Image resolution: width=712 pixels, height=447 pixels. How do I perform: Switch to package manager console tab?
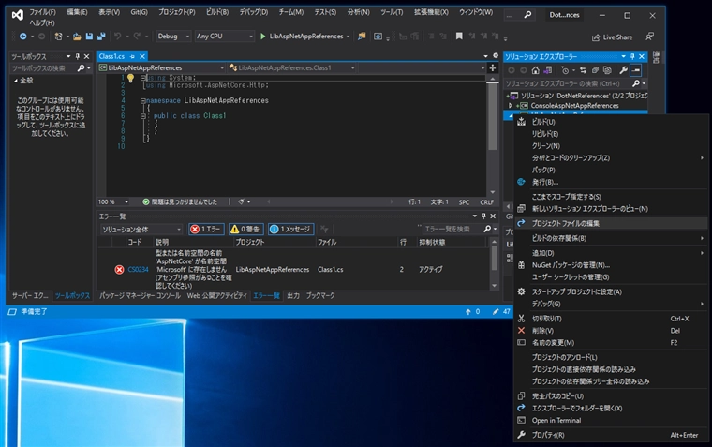coord(140,296)
